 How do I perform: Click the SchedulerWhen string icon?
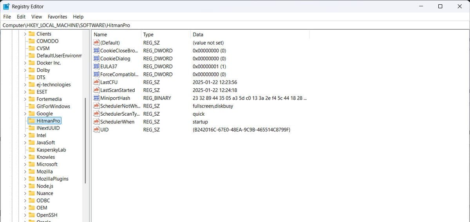[97, 122]
